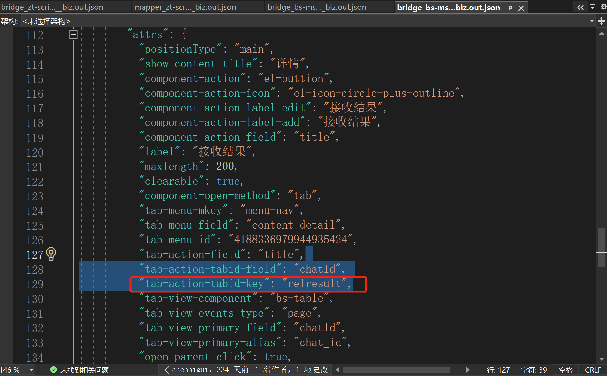
Task: Click the 未找到相关问题 status text
Action: (84, 370)
